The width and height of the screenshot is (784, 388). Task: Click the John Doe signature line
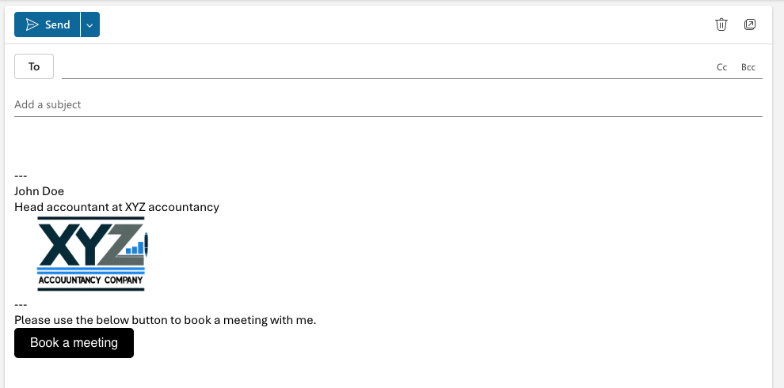(x=39, y=191)
